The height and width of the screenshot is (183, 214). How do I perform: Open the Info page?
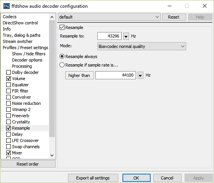(7, 29)
